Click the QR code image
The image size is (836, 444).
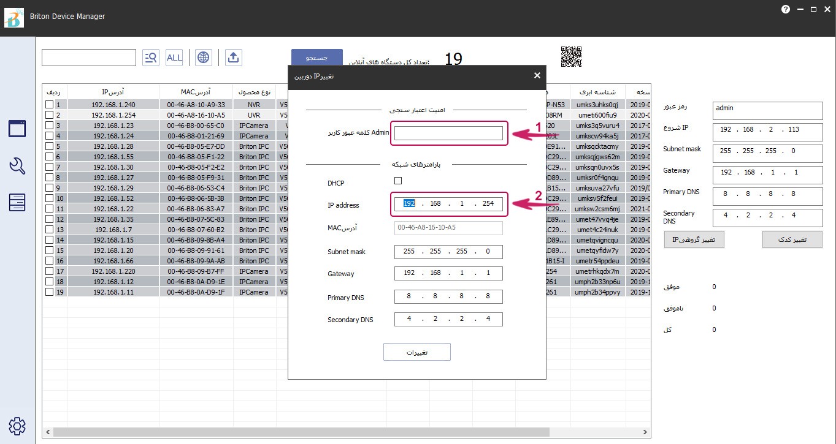pos(571,57)
